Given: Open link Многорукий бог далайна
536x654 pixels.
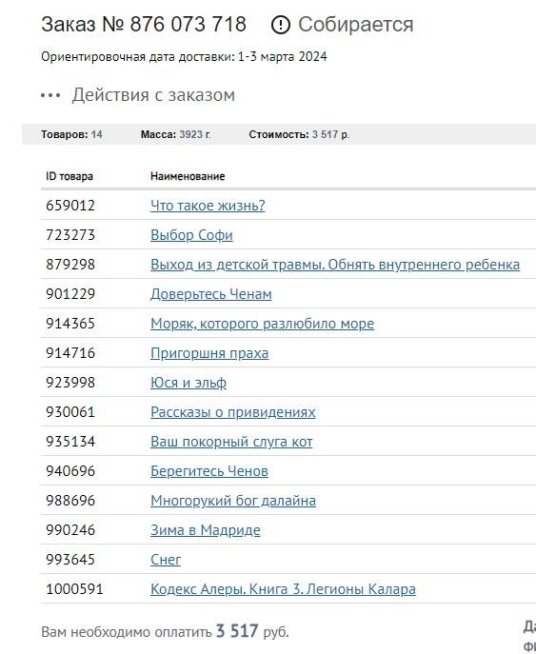Looking at the screenshot, I should coord(233,501).
